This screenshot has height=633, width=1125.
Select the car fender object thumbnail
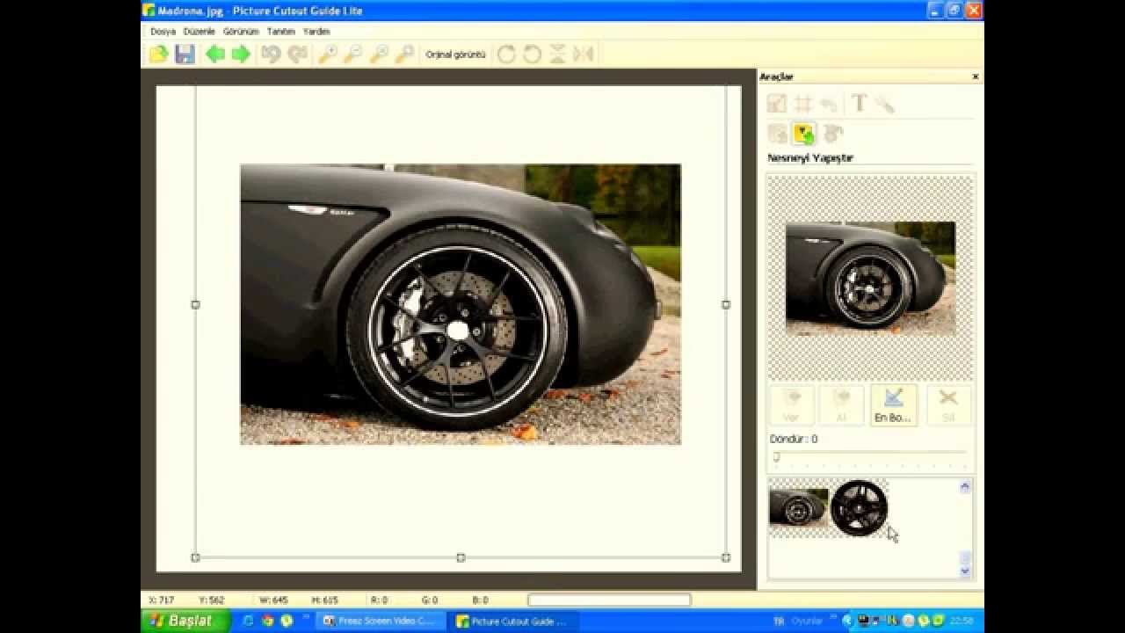[x=799, y=507]
